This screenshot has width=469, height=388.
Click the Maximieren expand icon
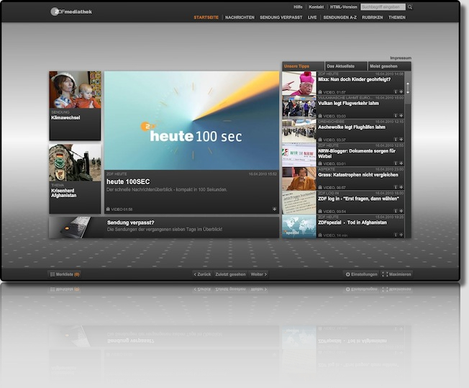(x=385, y=274)
